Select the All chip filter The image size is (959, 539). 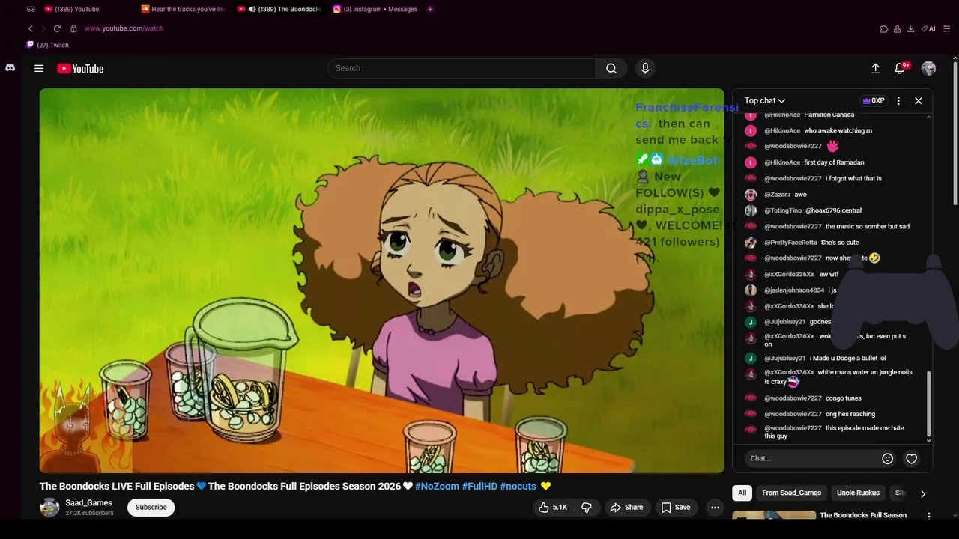click(x=742, y=493)
